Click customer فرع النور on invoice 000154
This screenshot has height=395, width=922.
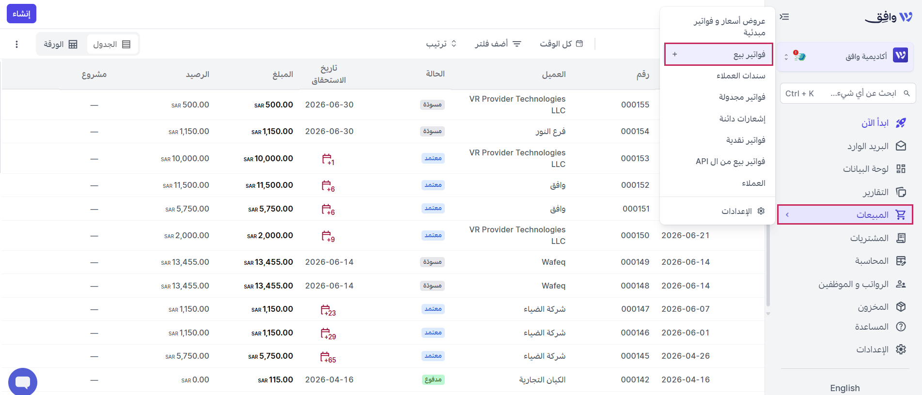coord(550,131)
